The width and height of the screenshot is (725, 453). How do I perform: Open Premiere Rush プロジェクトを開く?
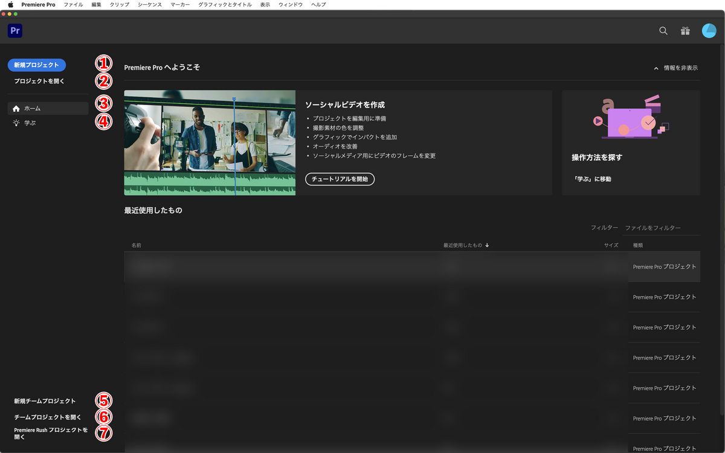click(51, 433)
